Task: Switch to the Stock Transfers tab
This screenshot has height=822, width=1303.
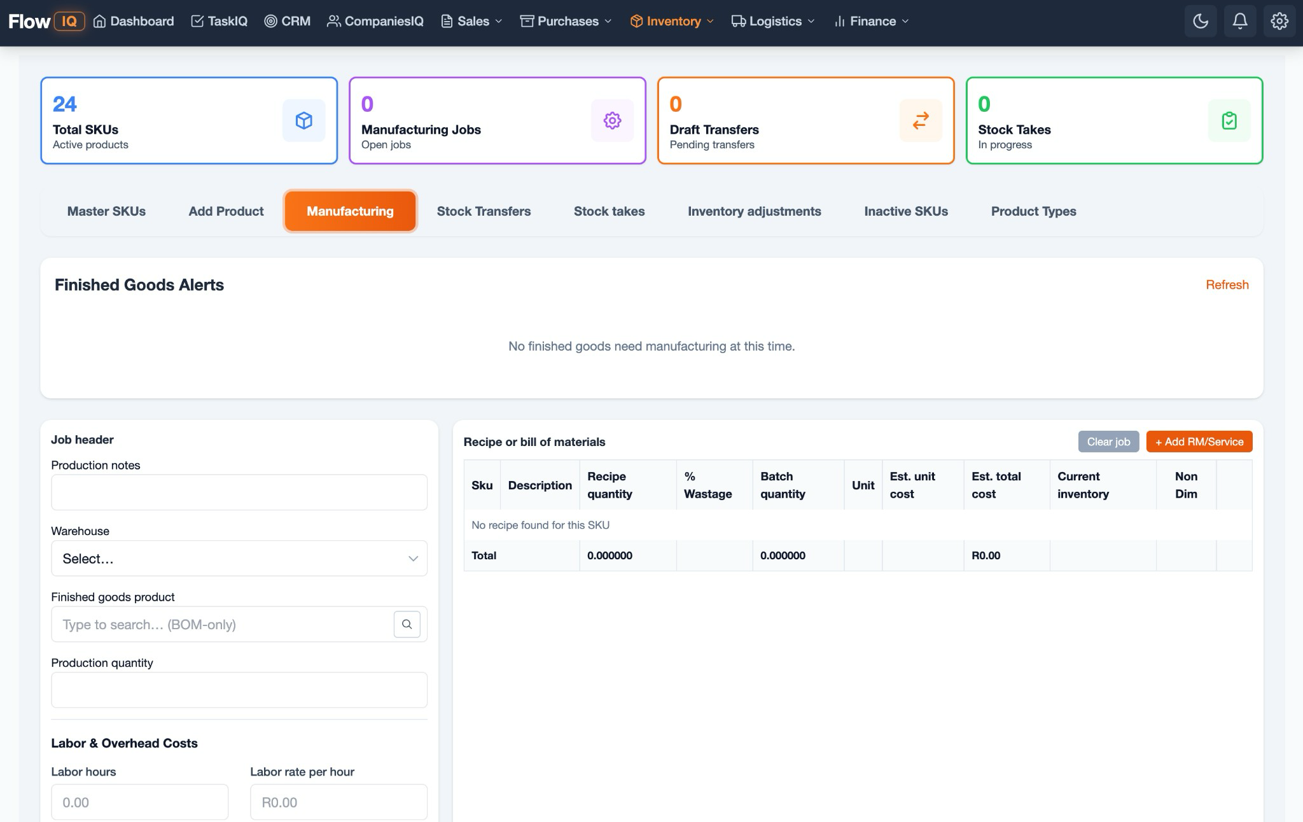Action: pos(484,211)
